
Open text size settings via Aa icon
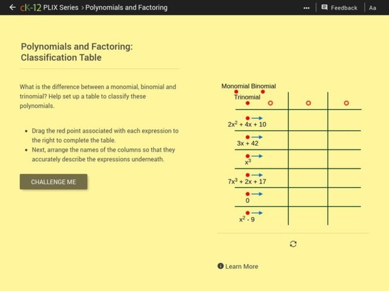pos(372,7)
